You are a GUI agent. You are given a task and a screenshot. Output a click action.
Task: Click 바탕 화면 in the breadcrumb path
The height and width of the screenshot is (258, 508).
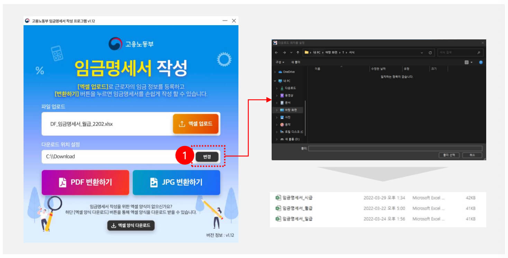point(330,52)
